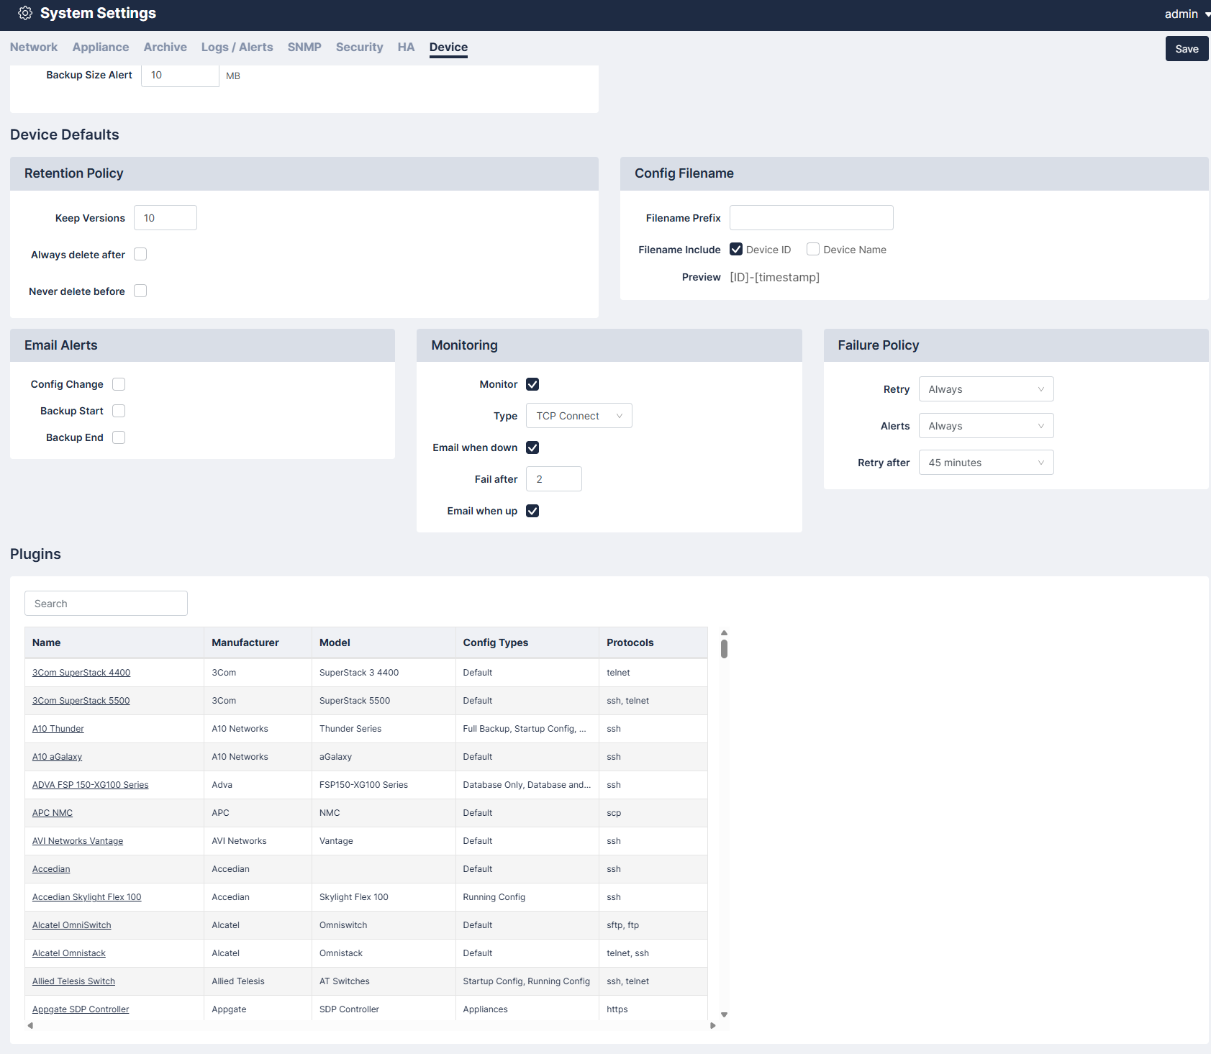This screenshot has height=1054, width=1211.
Task: Open the monitoring Type dropdown
Action: coord(579,416)
